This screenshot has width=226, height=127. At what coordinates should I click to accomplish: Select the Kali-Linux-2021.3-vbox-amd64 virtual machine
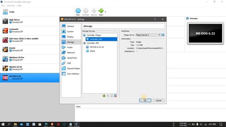[30, 40]
